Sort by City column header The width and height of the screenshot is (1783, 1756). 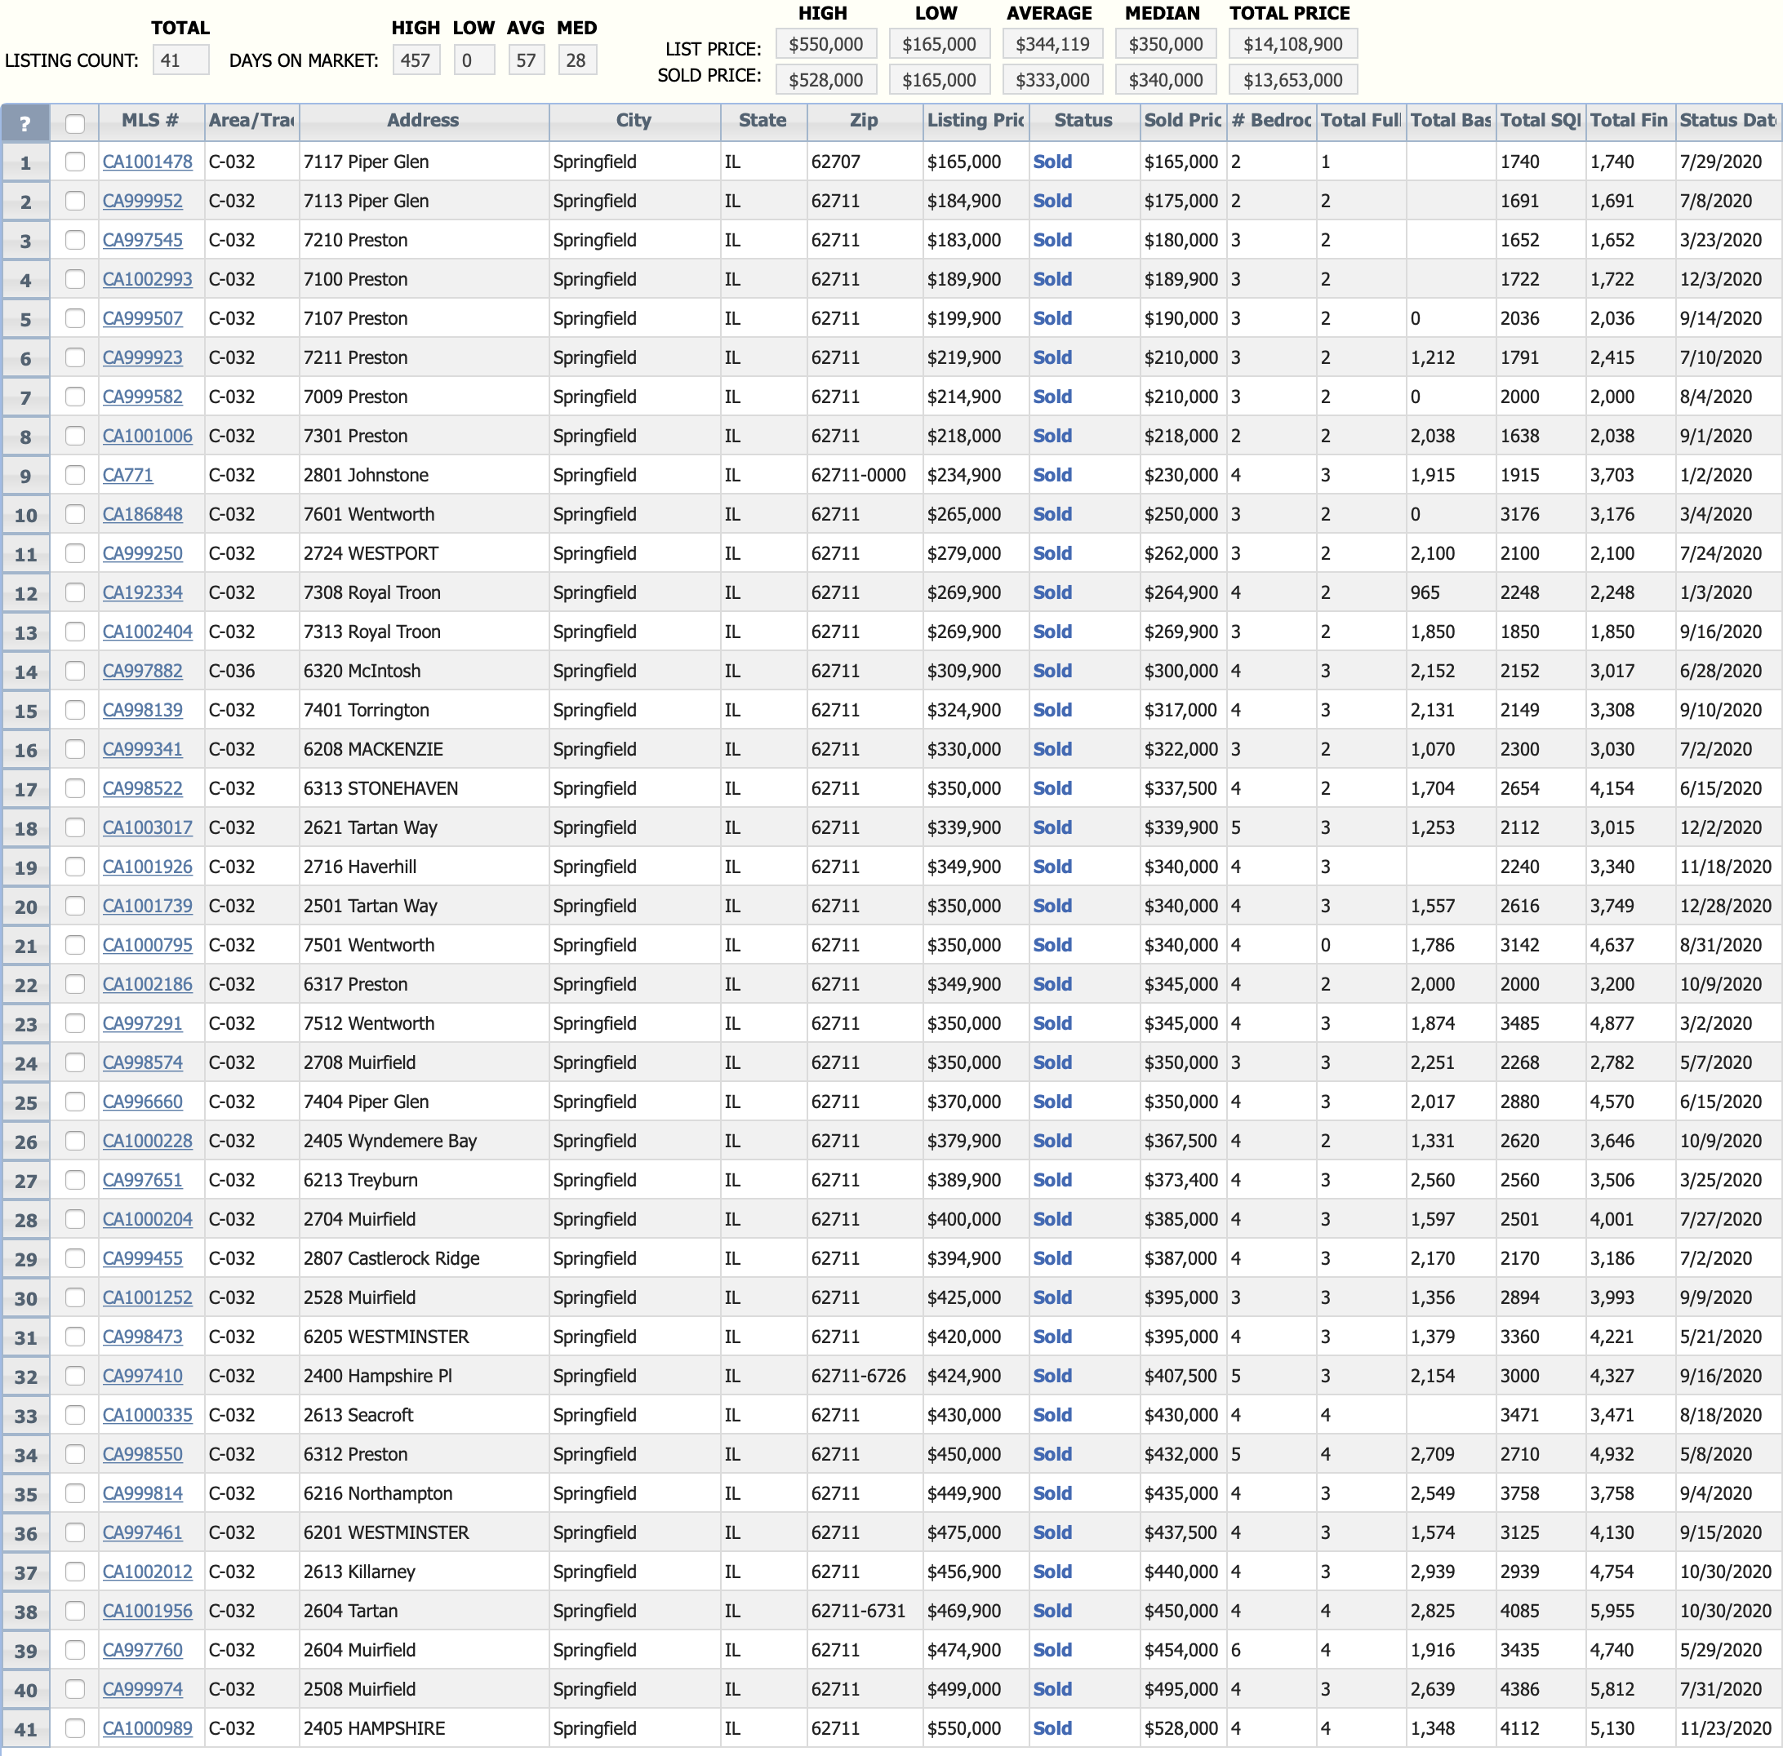pyautogui.click(x=634, y=121)
